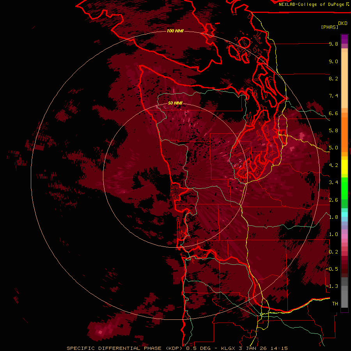Pick the pink segment of the color bar
Screen dimensions: 351x351
[x=344, y=236]
